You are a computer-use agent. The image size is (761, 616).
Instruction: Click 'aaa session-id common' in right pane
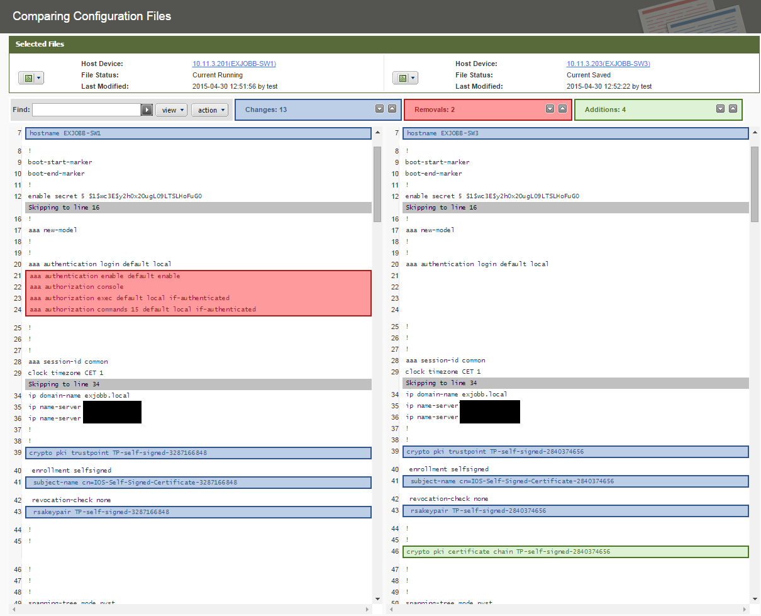click(446, 361)
